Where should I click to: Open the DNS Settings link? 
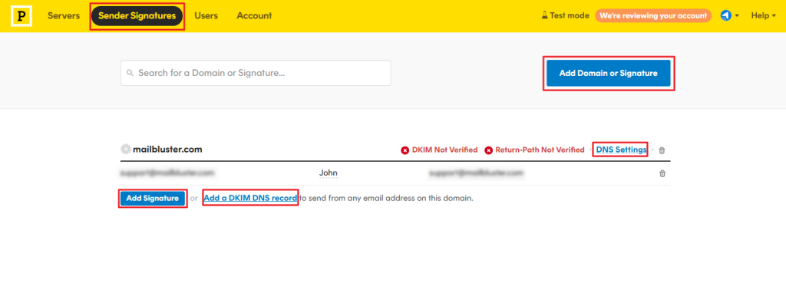tap(621, 150)
